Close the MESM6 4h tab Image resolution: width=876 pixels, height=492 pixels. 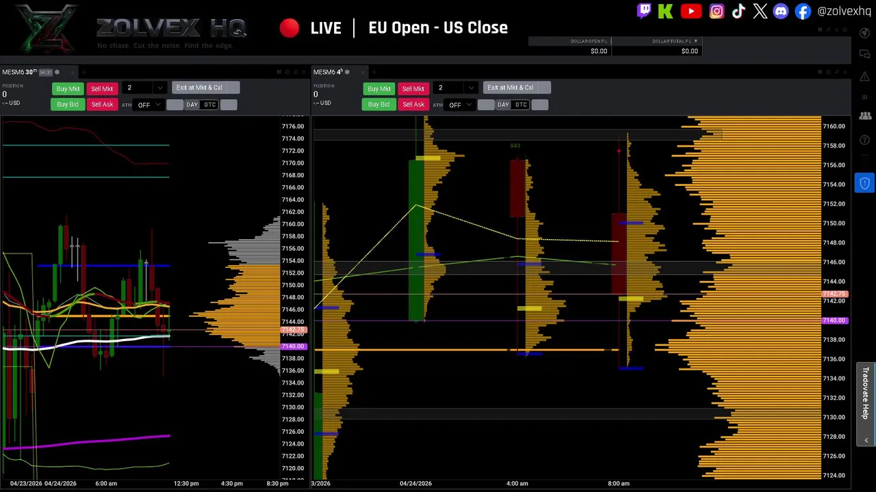coord(363,72)
